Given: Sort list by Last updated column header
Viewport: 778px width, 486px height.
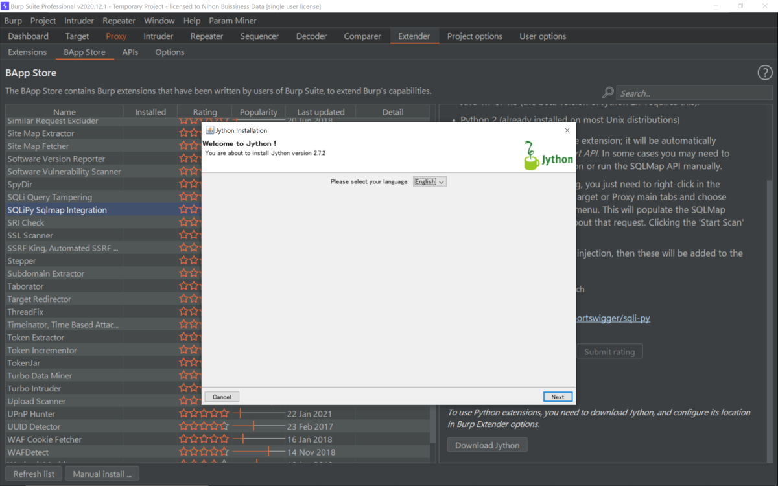Looking at the screenshot, I should click(x=321, y=112).
